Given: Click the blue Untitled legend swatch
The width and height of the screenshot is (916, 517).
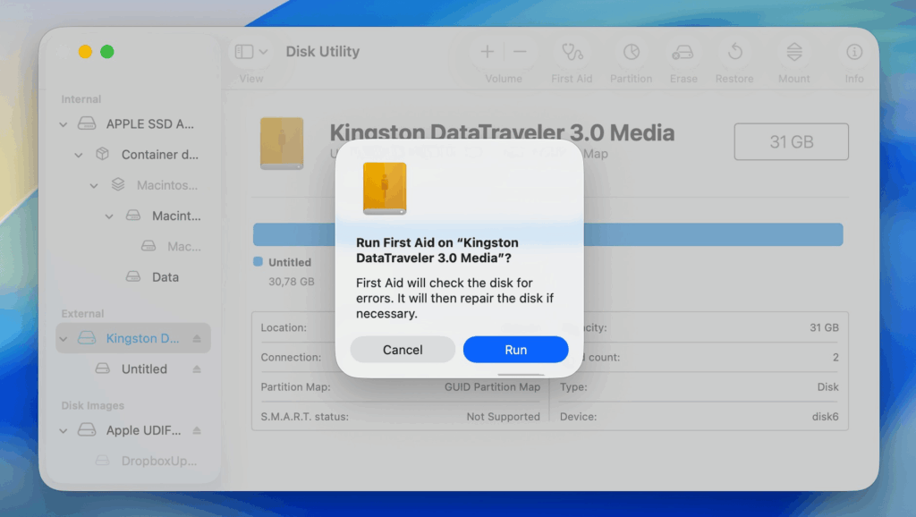Looking at the screenshot, I should 258,262.
